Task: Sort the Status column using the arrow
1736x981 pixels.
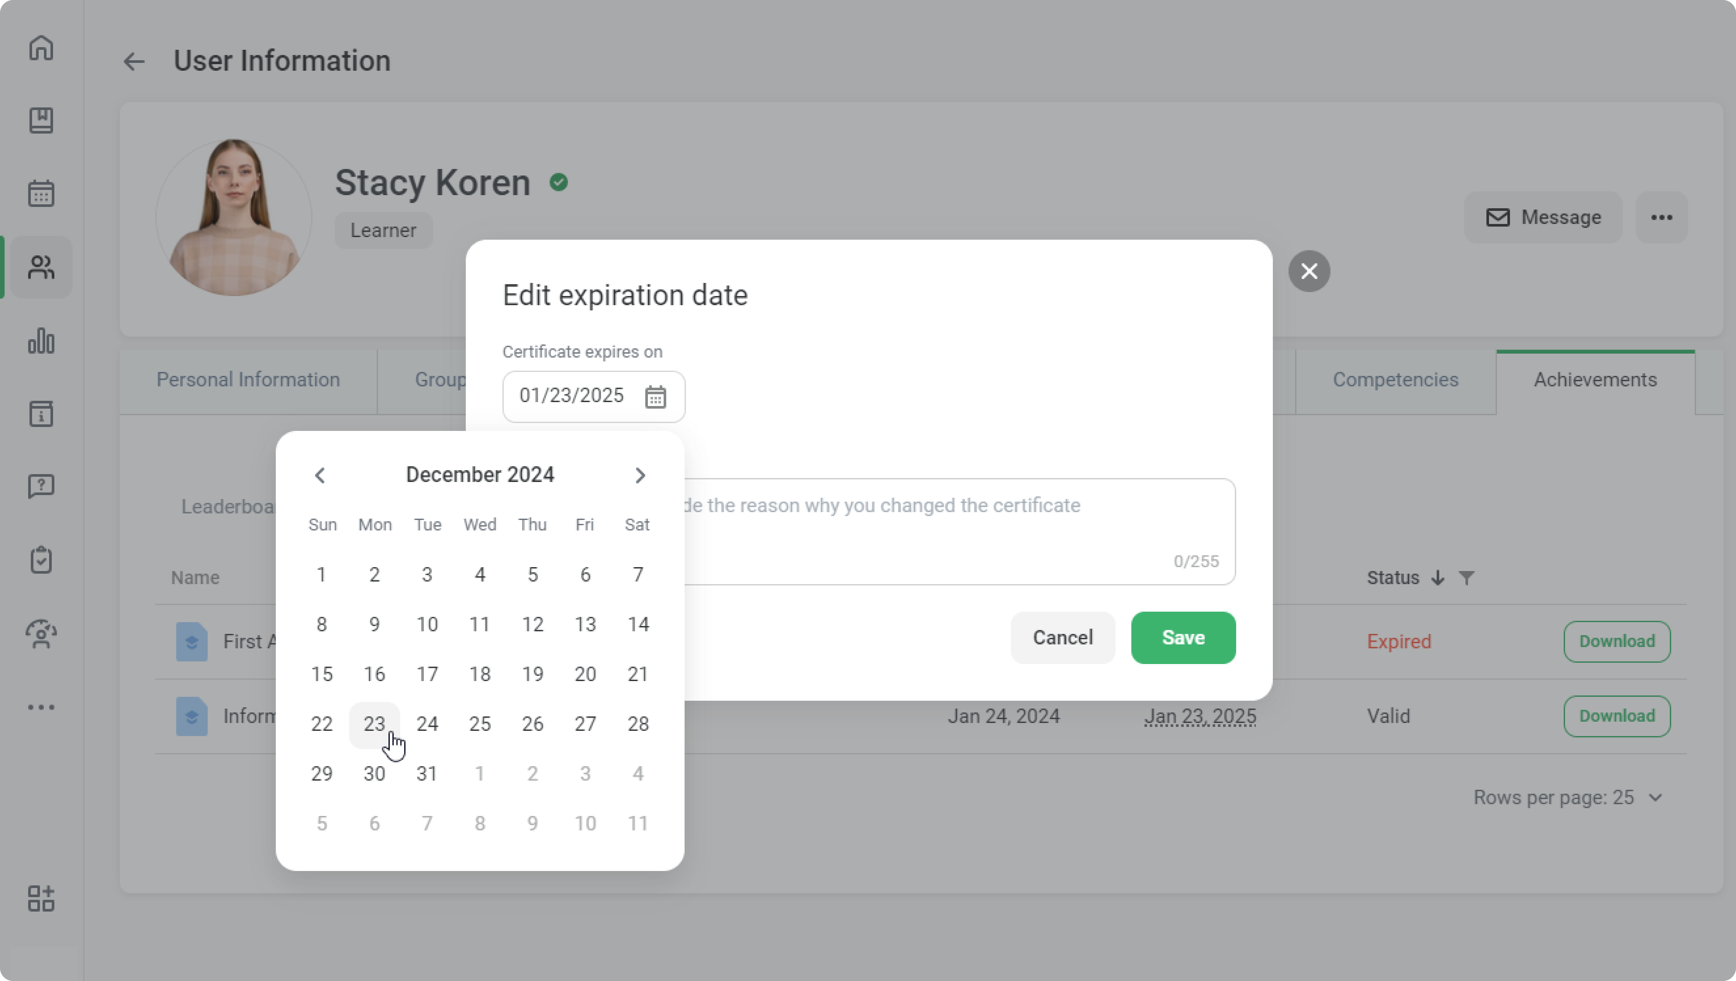Action: pyautogui.click(x=1438, y=578)
